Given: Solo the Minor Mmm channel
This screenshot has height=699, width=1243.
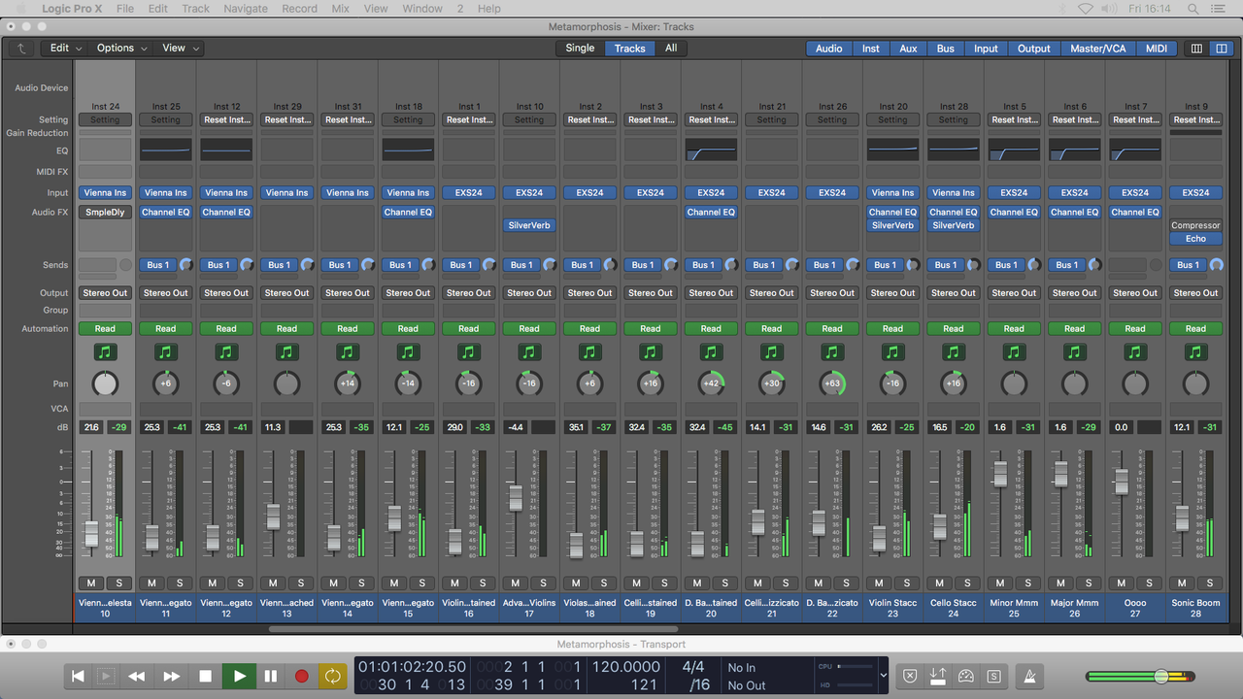Looking at the screenshot, I should 1029,582.
